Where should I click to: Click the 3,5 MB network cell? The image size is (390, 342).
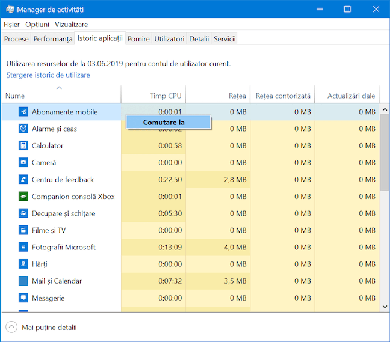[218, 281]
